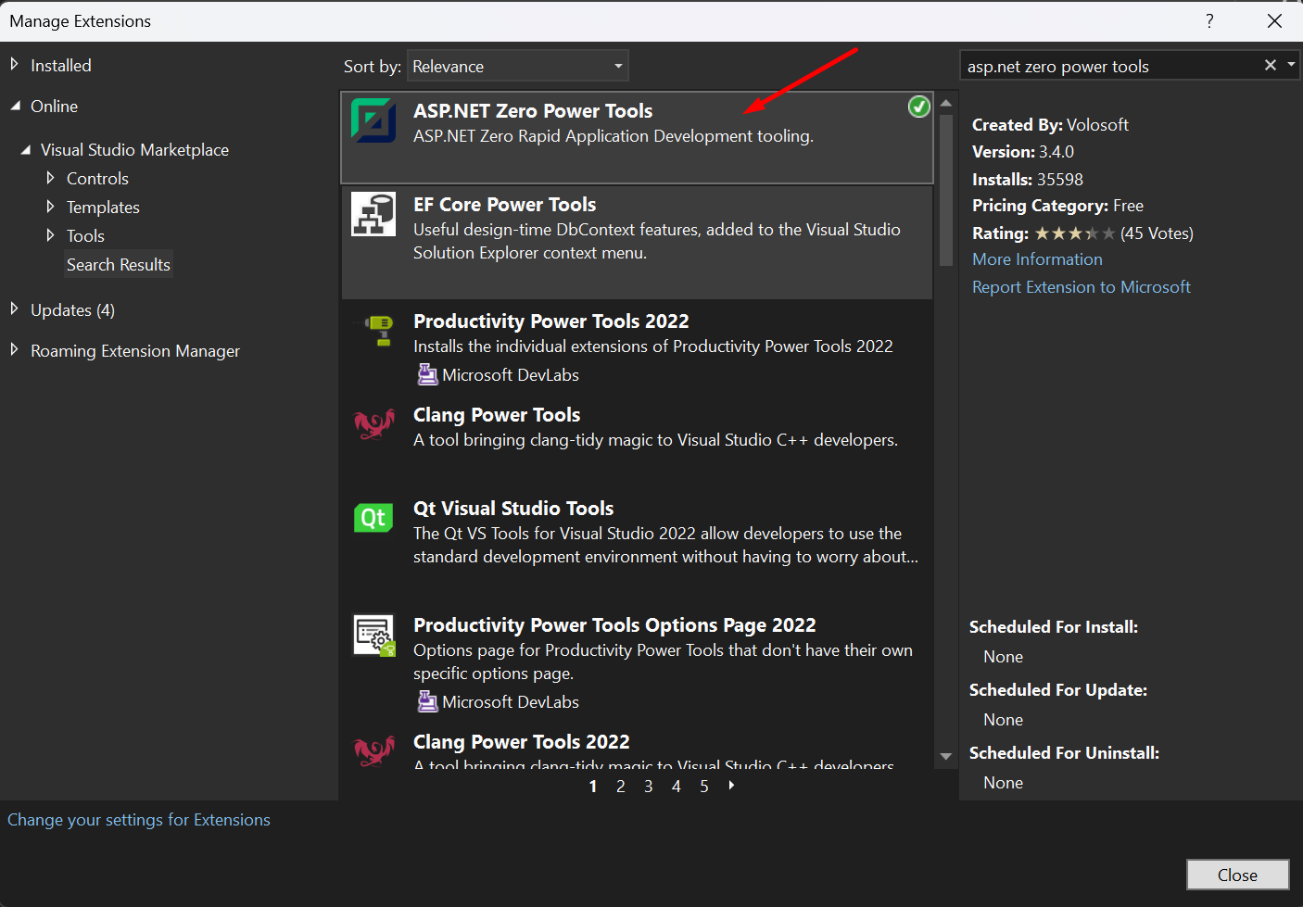
Task: Go to results page 4
Action: (677, 787)
